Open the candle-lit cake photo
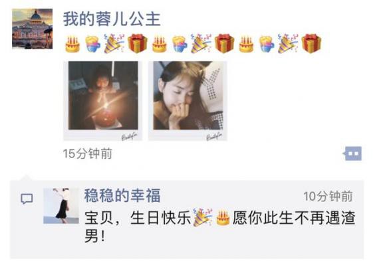 (x=103, y=101)
